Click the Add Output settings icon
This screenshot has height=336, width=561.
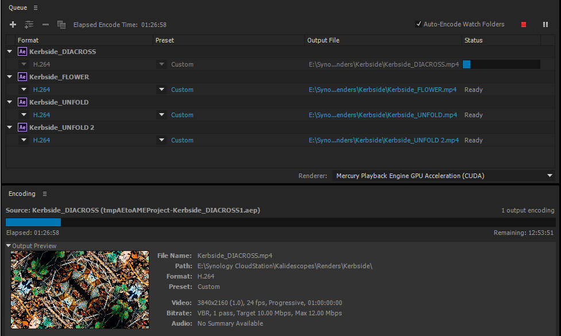point(29,25)
